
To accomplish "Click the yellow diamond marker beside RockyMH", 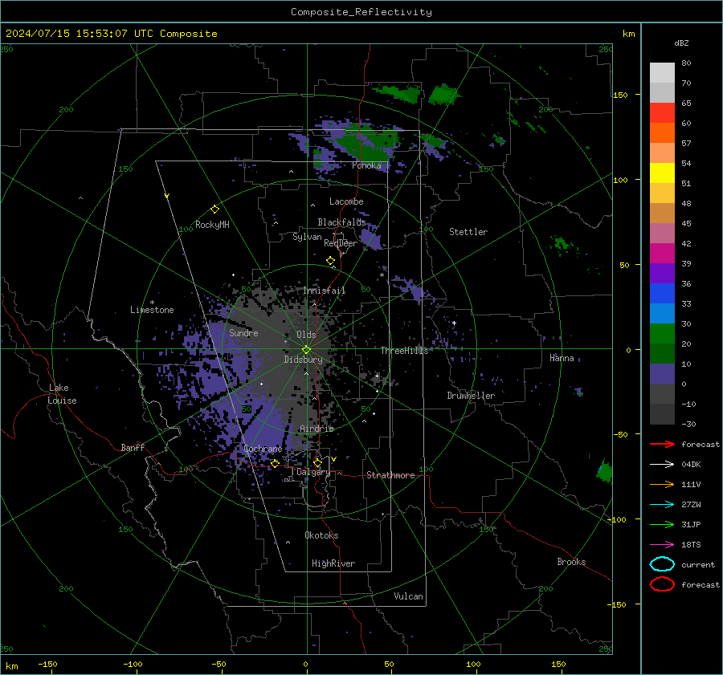I will coord(214,209).
